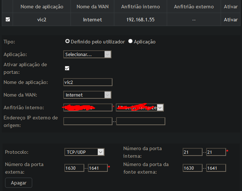Expand the 'Nome da WAN' Internet dropdown
The height and width of the screenshot is (191, 242).
coord(87,95)
